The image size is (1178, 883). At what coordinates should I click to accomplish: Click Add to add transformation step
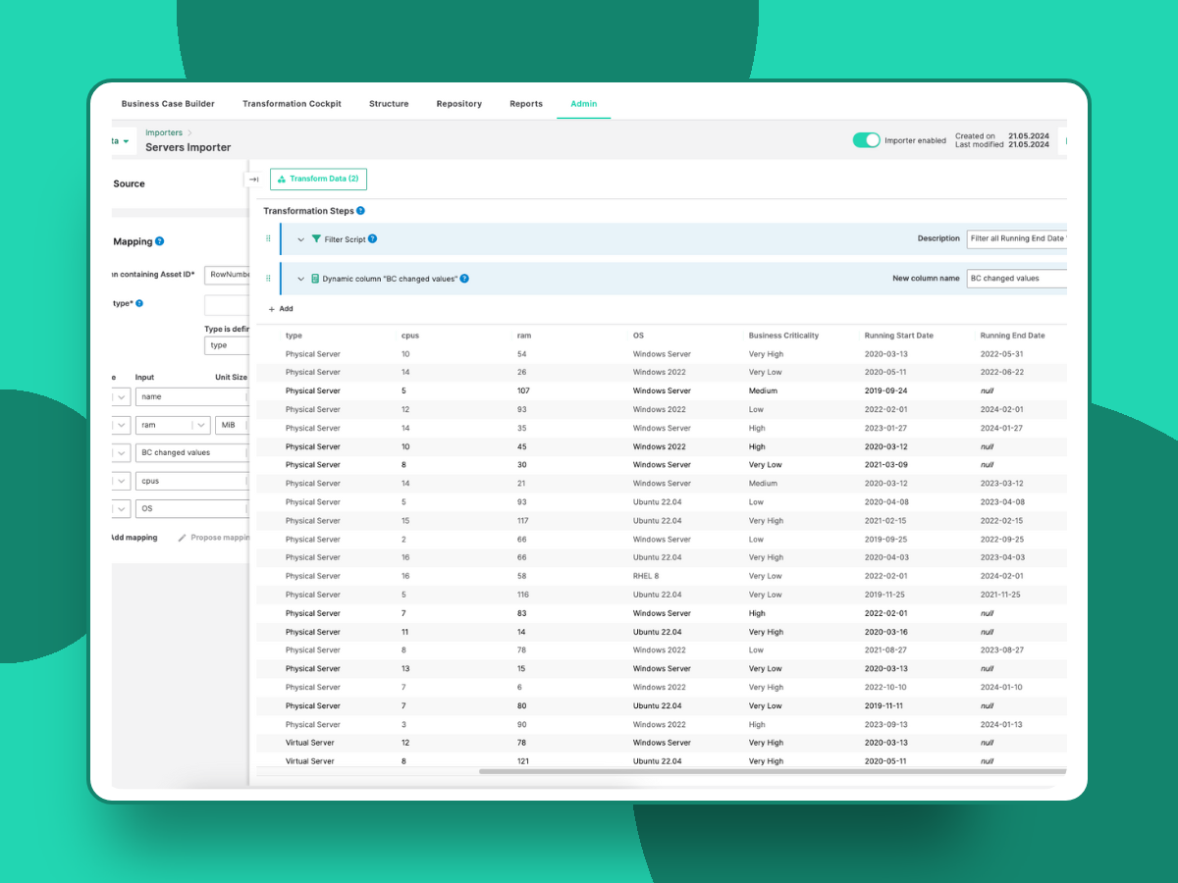(281, 309)
